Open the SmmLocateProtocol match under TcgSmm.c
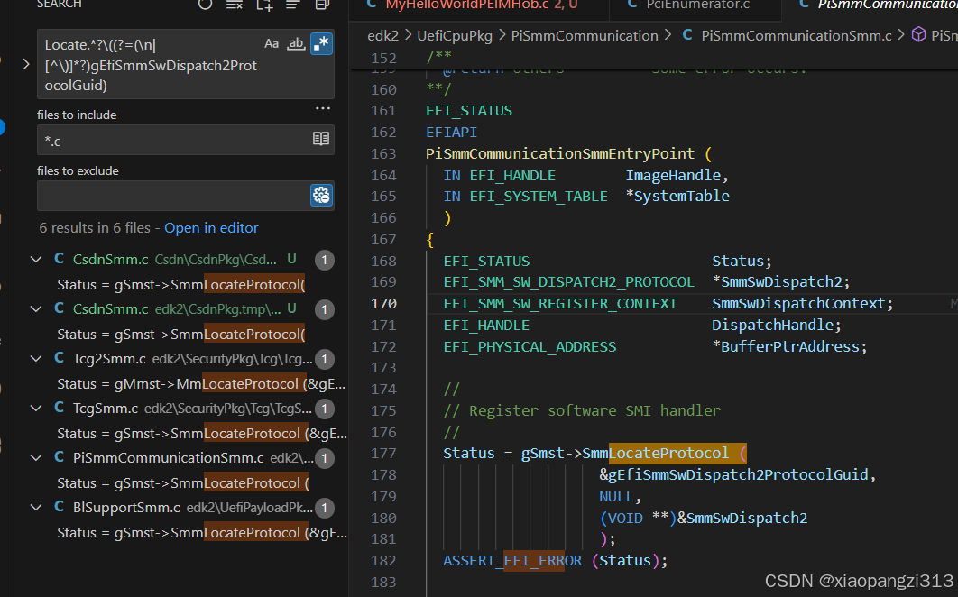Image resolution: width=958 pixels, height=597 pixels. [x=202, y=433]
